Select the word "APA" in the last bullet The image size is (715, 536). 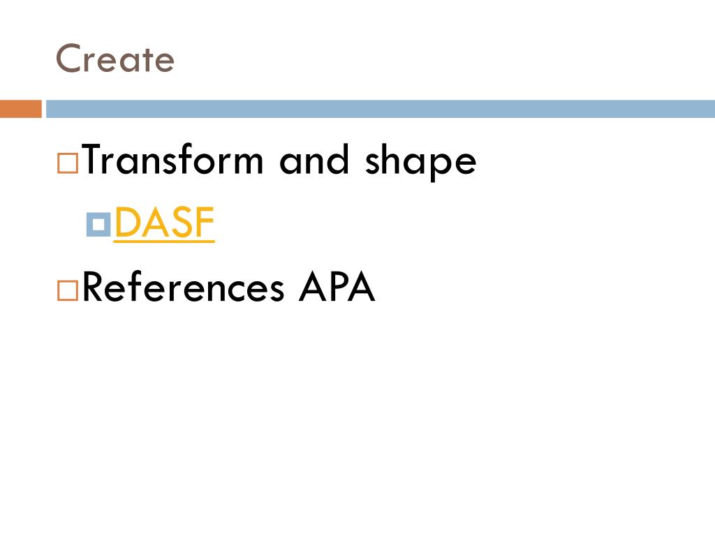click(337, 287)
